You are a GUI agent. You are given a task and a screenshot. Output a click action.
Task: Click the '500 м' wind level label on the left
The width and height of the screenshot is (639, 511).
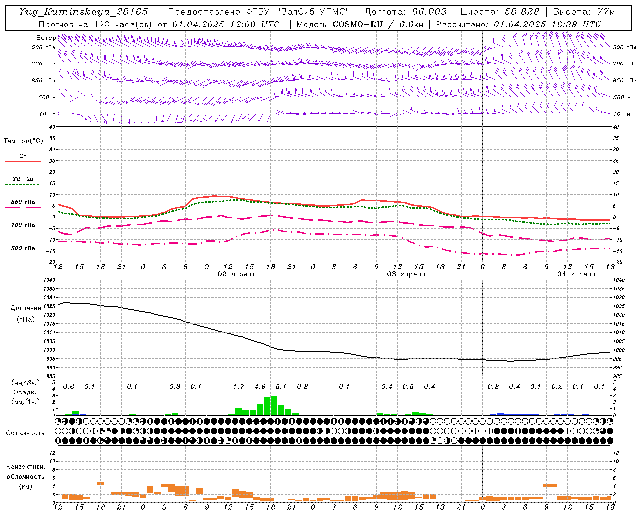(47, 97)
